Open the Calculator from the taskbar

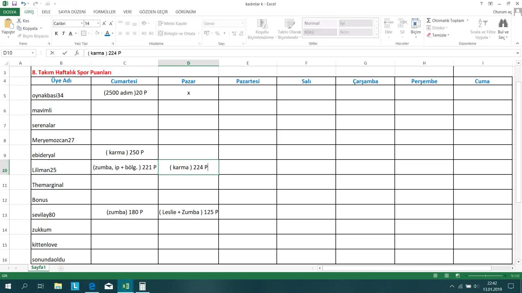coord(142,286)
